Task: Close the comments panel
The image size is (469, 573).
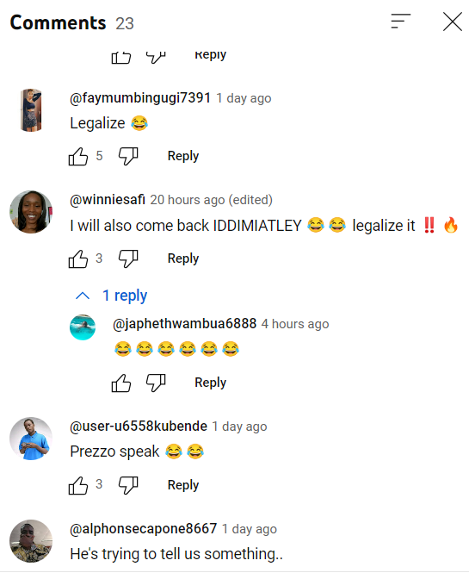Action: pos(453,22)
